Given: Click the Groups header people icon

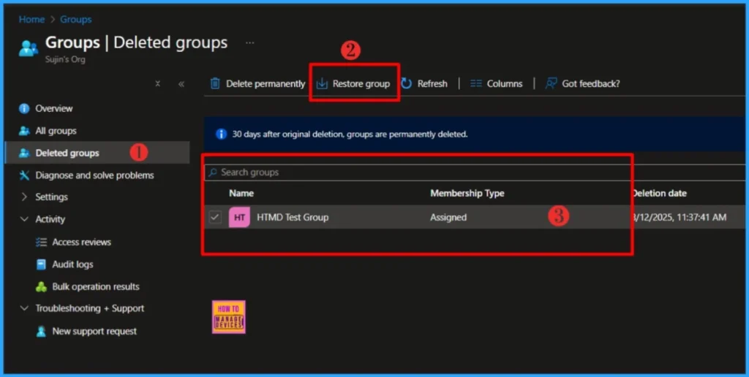Looking at the screenshot, I should pyautogui.click(x=29, y=48).
